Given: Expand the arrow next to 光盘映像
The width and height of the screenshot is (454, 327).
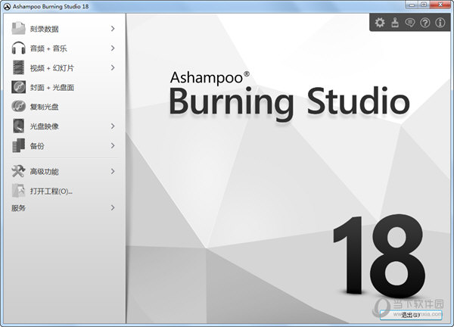Looking at the screenshot, I should 113,126.
